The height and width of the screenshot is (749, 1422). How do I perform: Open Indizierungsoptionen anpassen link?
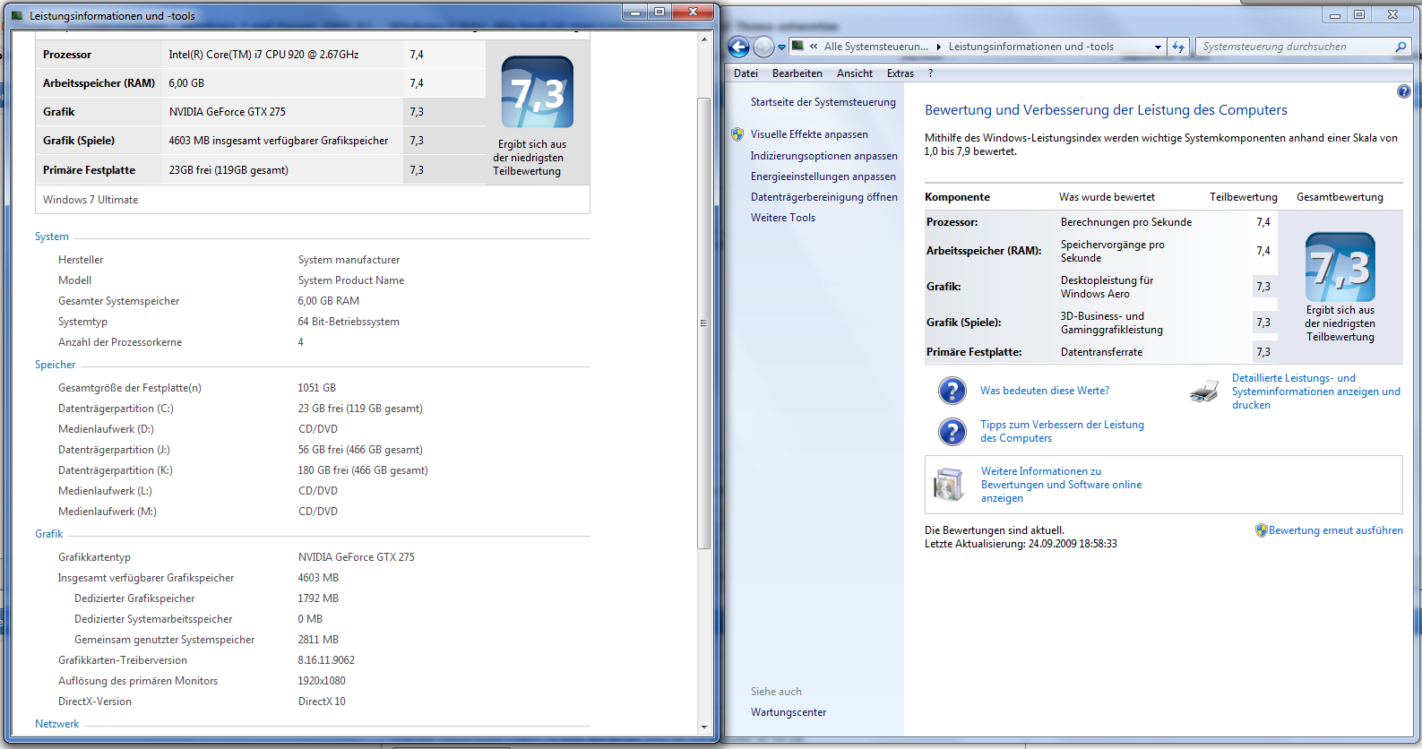tap(824, 156)
